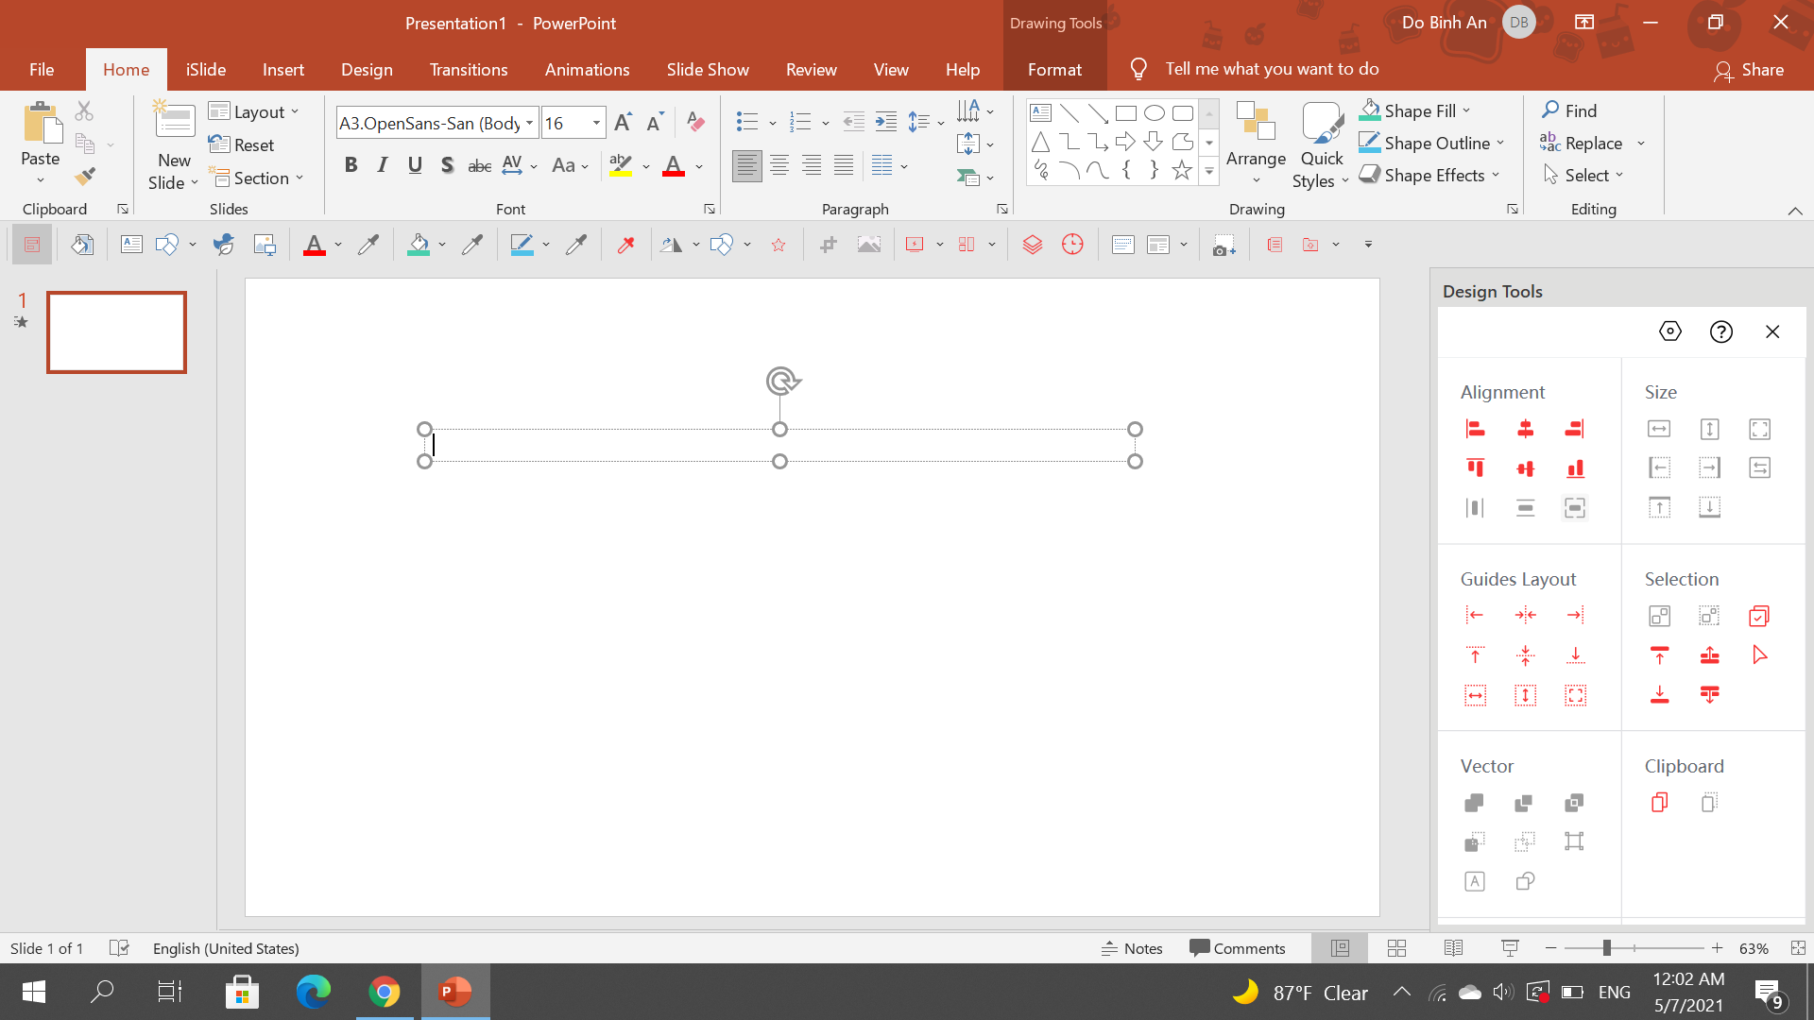
Task: Click Align Right icon in Alignment section
Action: pyautogui.click(x=1575, y=429)
